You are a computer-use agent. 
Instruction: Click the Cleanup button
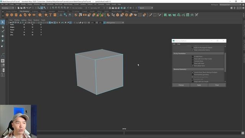point(181,85)
